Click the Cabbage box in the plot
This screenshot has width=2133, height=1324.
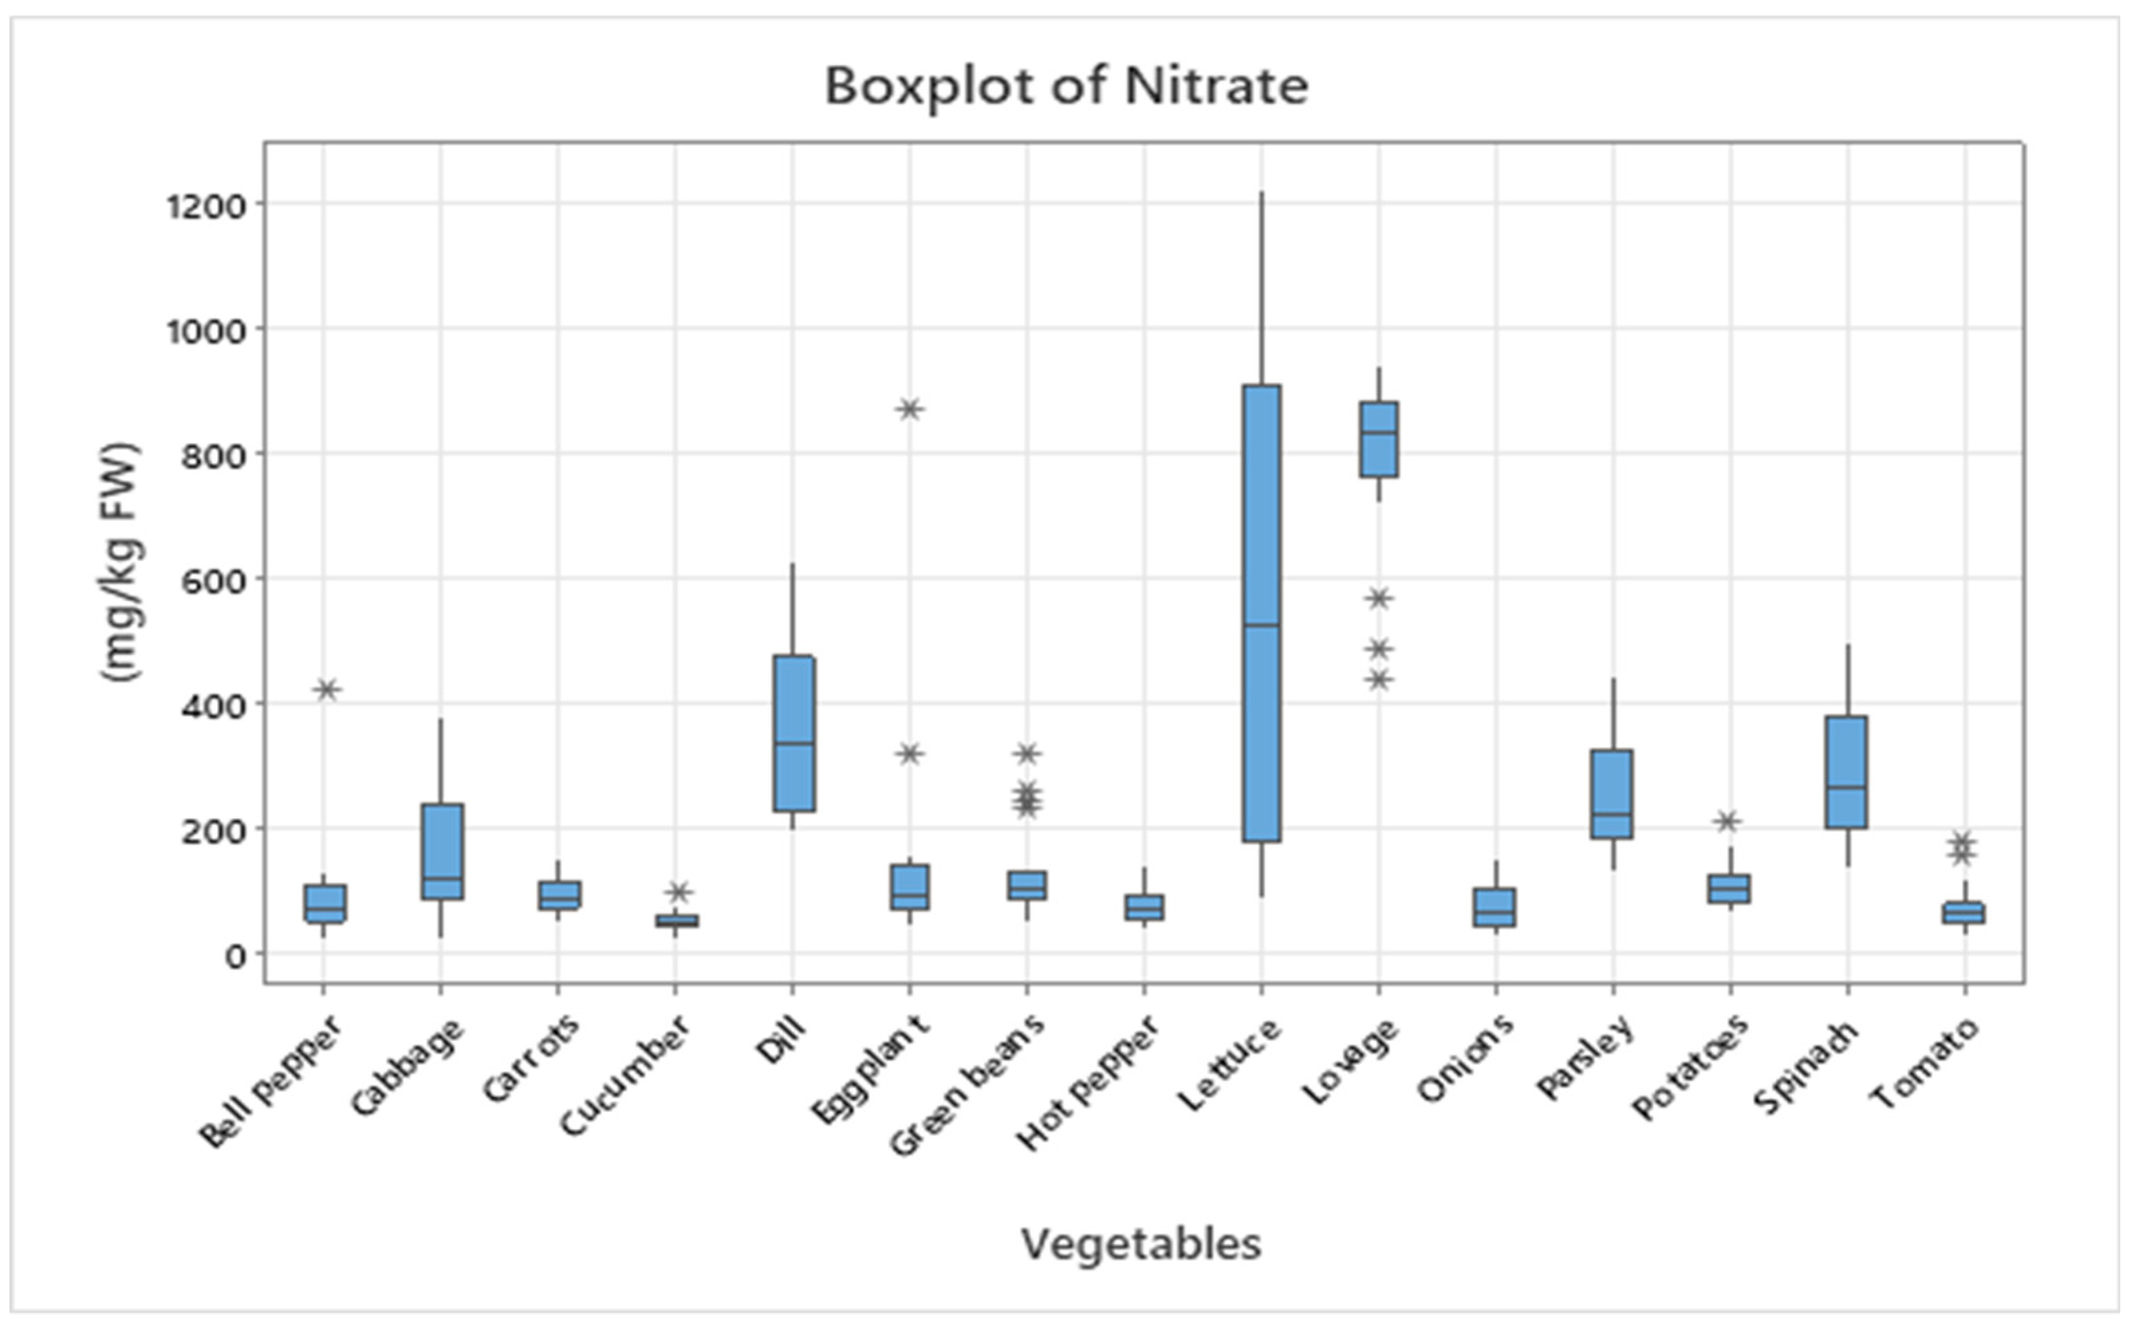tap(441, 851)
